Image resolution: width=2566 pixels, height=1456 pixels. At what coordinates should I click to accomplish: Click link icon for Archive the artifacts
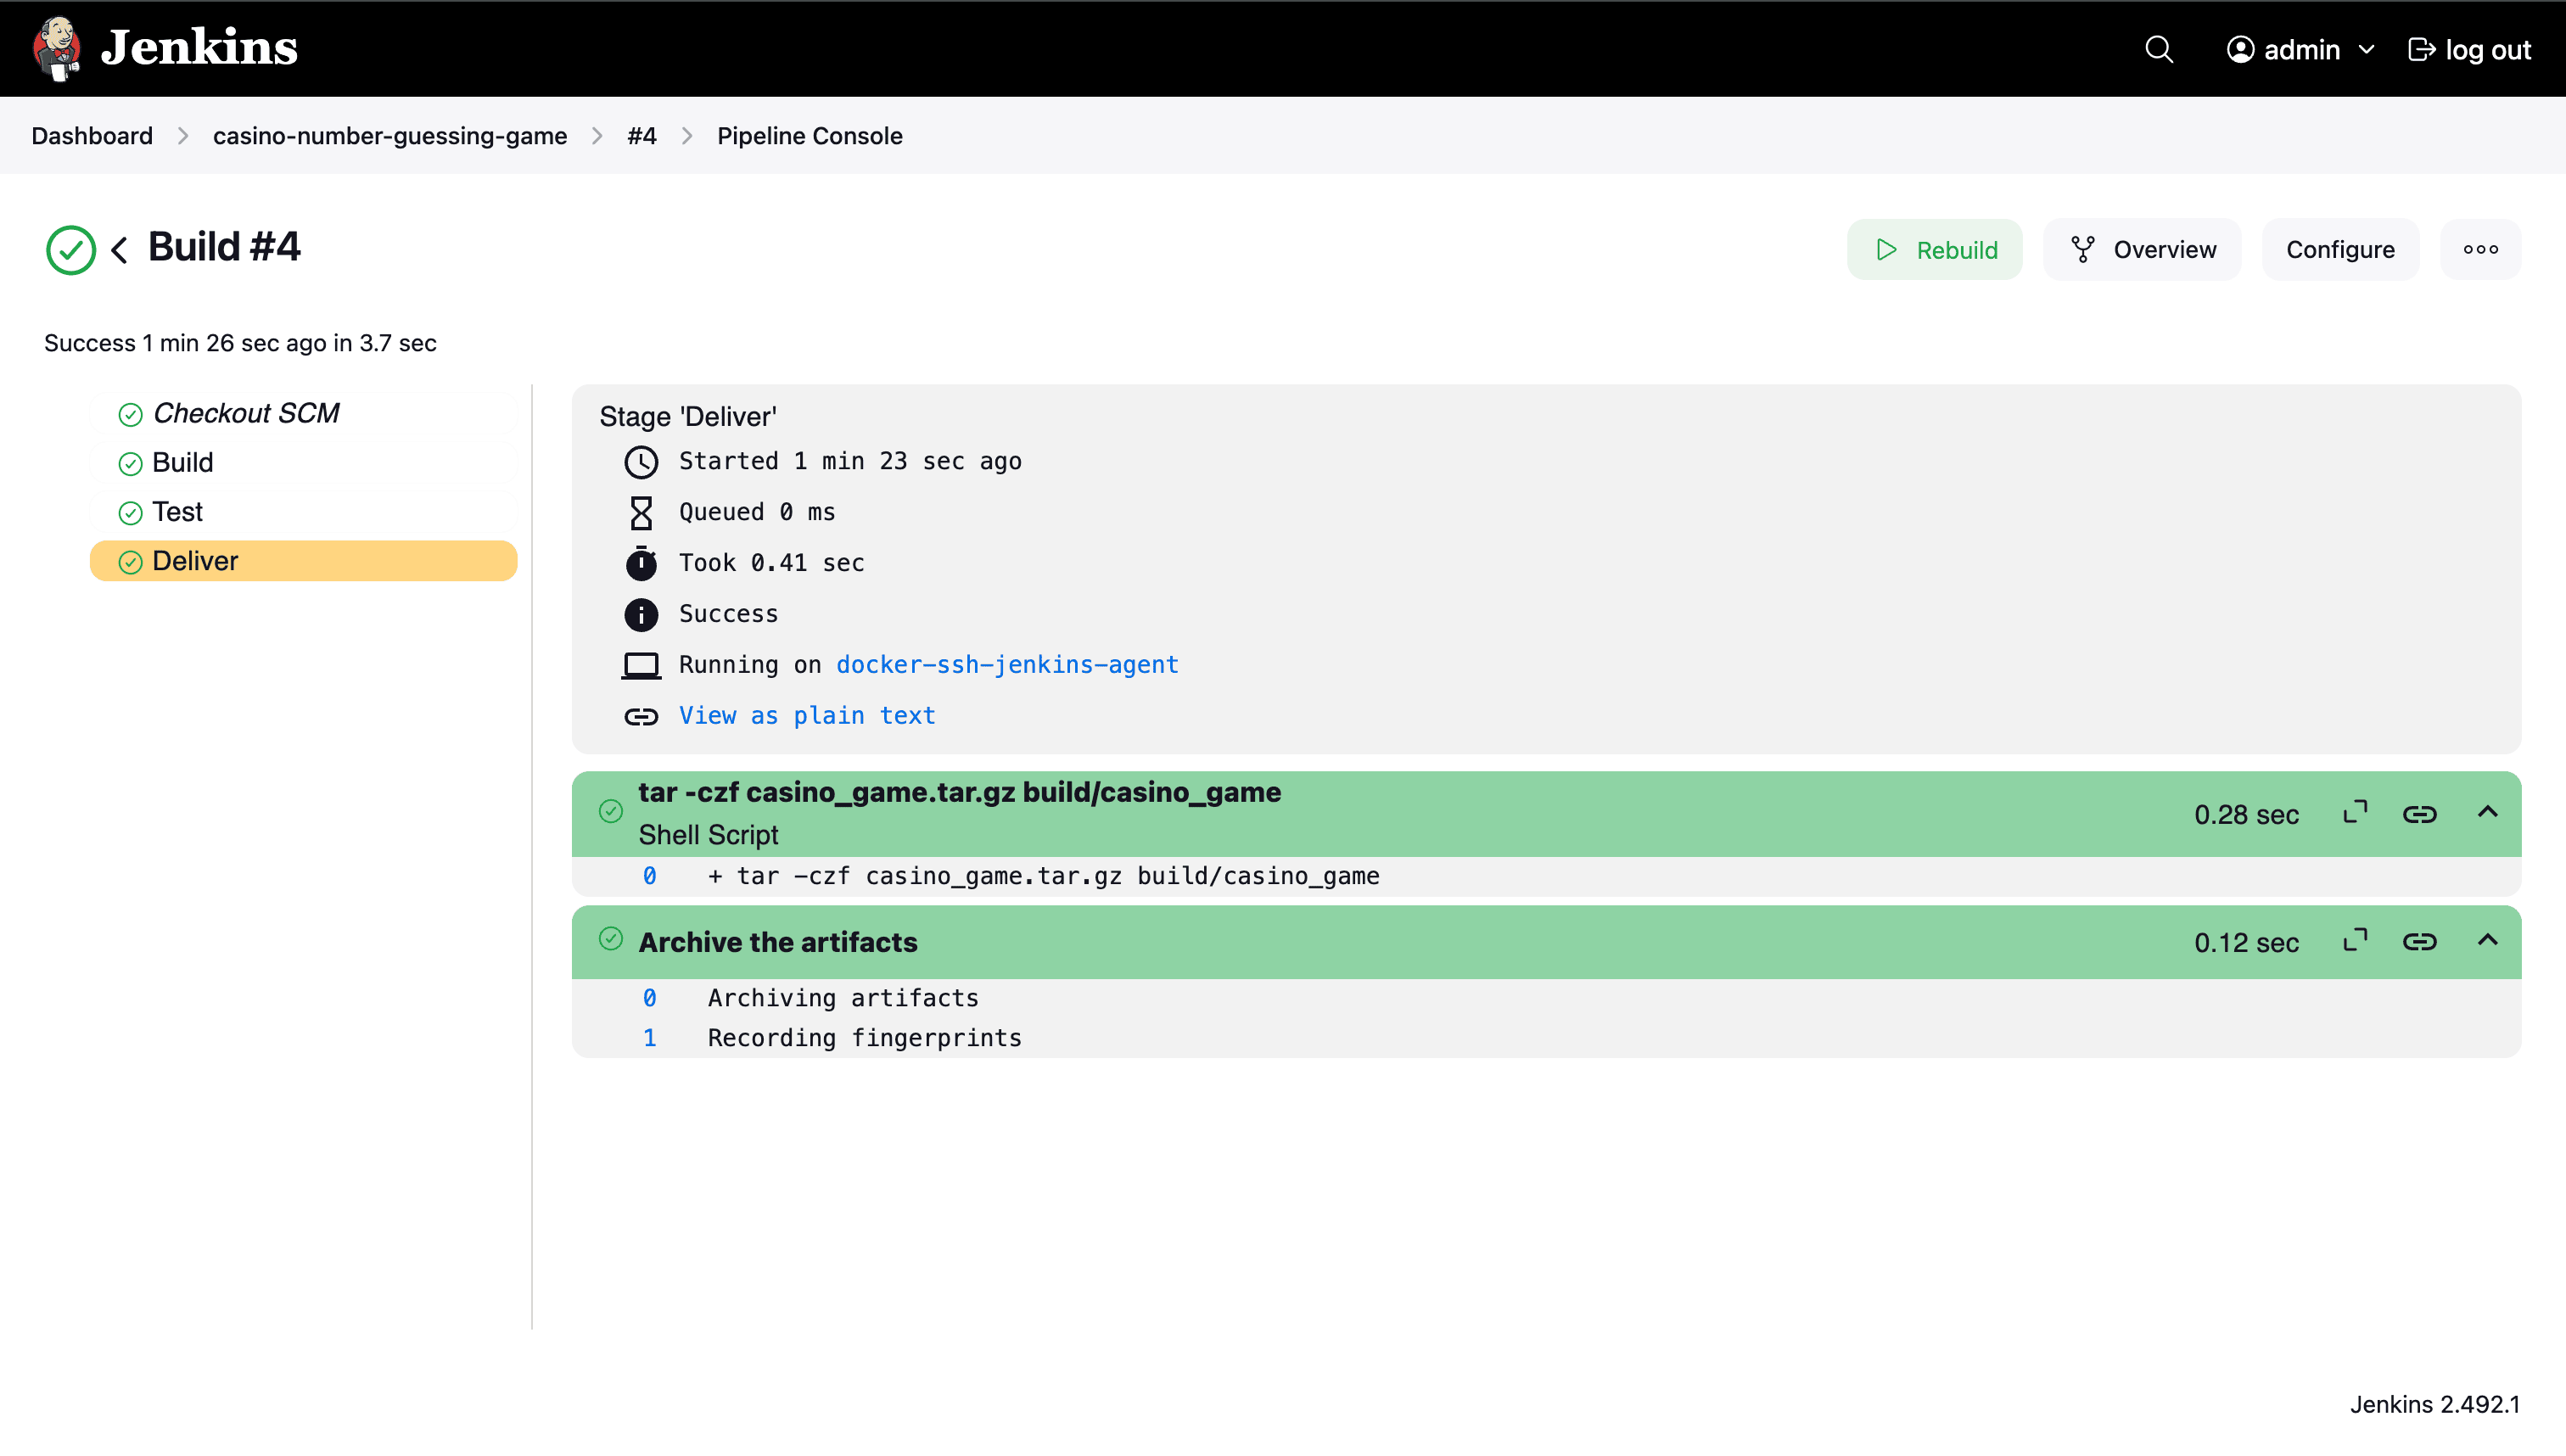click(x=2419, y=942)
